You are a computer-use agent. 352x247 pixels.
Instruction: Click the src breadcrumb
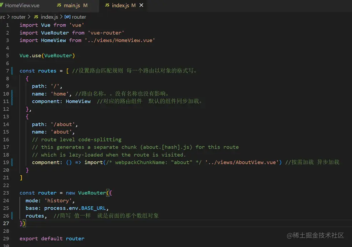[2, 17]
